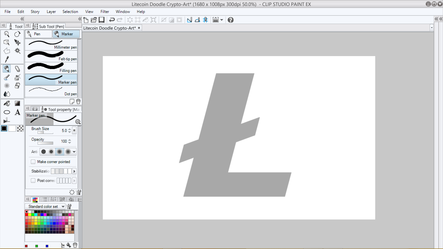The image size is (443, 249).
Task: Choose the Millimeter pen sub tool
Action: click(x=51, y=45)
